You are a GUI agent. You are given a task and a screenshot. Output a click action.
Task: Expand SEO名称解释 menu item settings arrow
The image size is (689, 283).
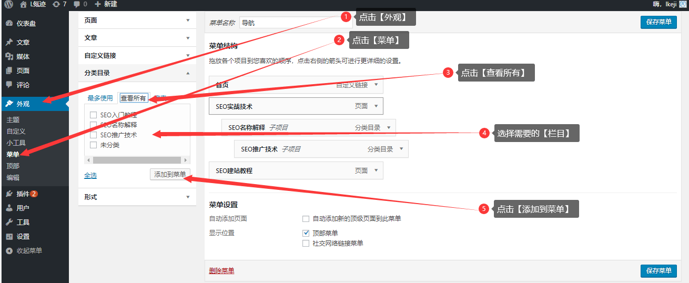click(x=389, y=128)
